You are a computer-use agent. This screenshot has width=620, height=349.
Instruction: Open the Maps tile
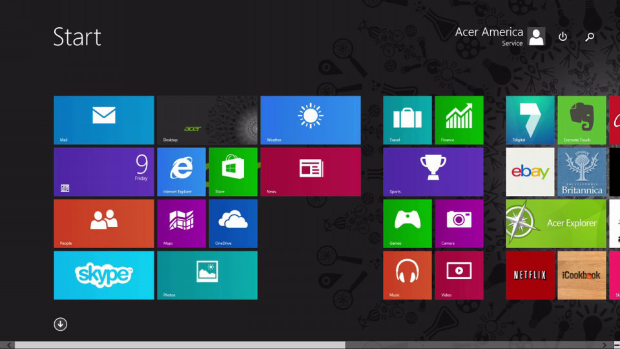[181, 224]
